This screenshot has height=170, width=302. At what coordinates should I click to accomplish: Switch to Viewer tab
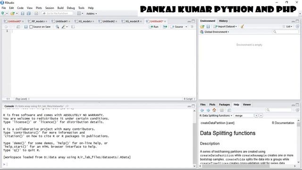coord(247,104)
